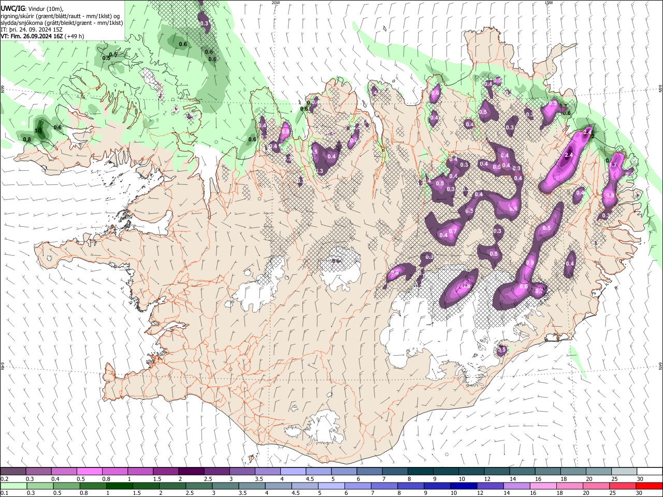Click the 'rigning/skúrir' legend description line
The width and height of the screenshot is (663, 497).
pos(61,16)
